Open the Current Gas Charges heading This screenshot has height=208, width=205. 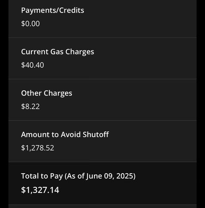(x=58, y=52)
